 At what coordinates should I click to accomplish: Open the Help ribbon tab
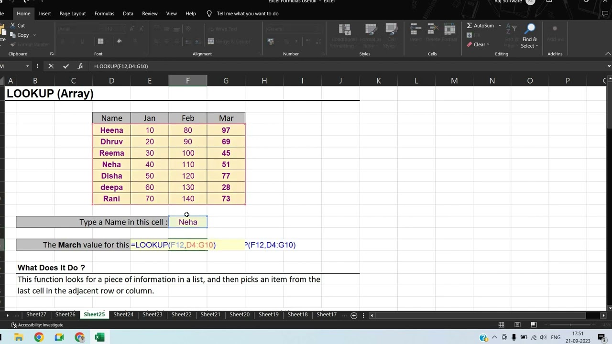(191, 13)
